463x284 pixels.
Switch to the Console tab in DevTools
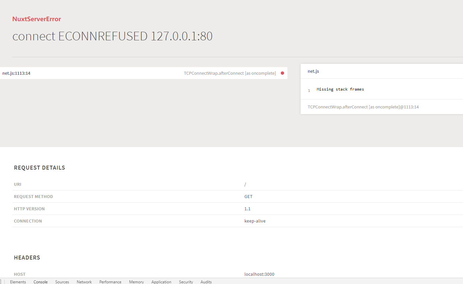(x=41, y=282)
